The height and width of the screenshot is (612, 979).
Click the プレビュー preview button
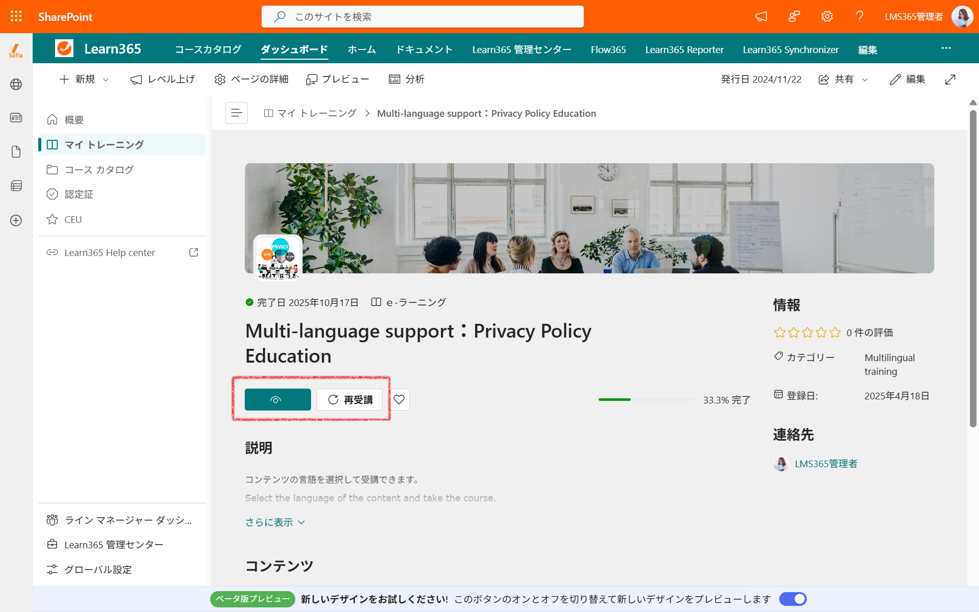click(x=337, y=80)
